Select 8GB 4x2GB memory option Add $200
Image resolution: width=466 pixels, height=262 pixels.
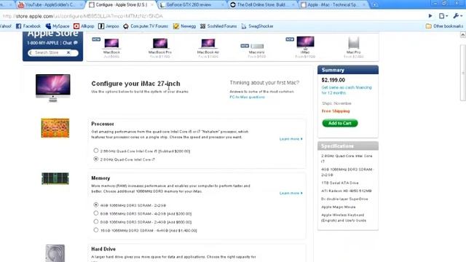95,213
